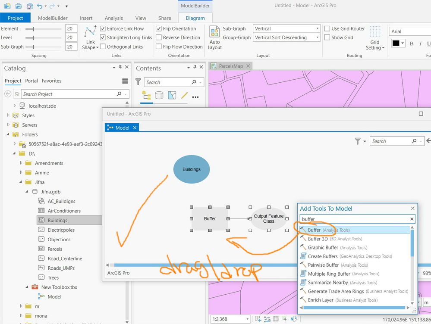Click the Search Project input field
The height and width of the screenshot is (324, 431).
tap(69, 94)
